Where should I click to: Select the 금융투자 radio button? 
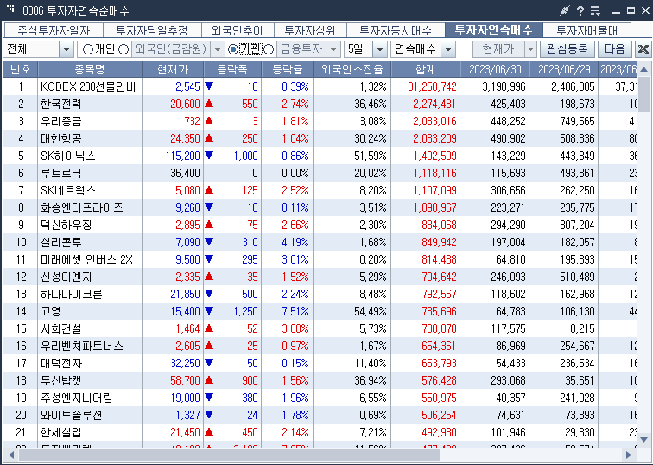[x=269, y=49]
